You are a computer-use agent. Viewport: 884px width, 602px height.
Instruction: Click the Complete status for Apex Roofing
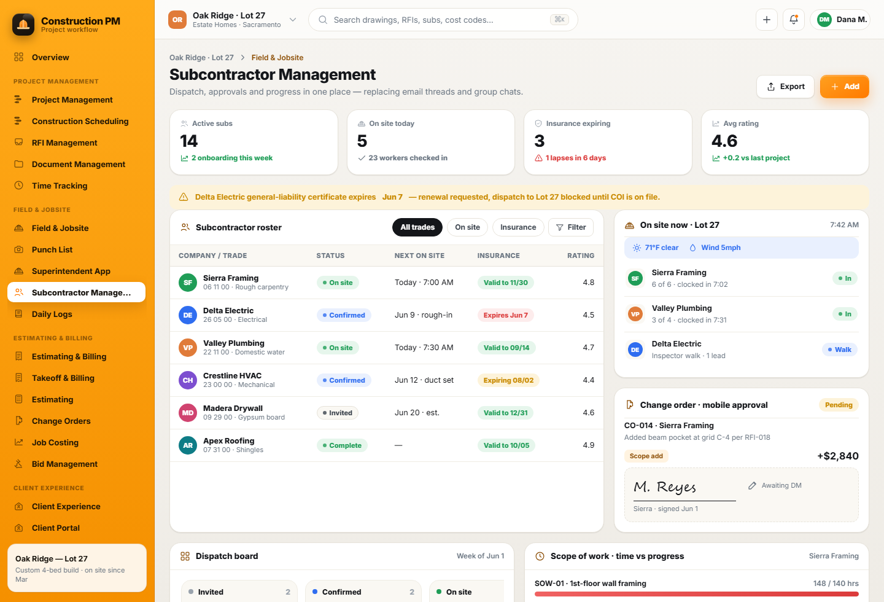pyautogui.click(x=342, y=445)
